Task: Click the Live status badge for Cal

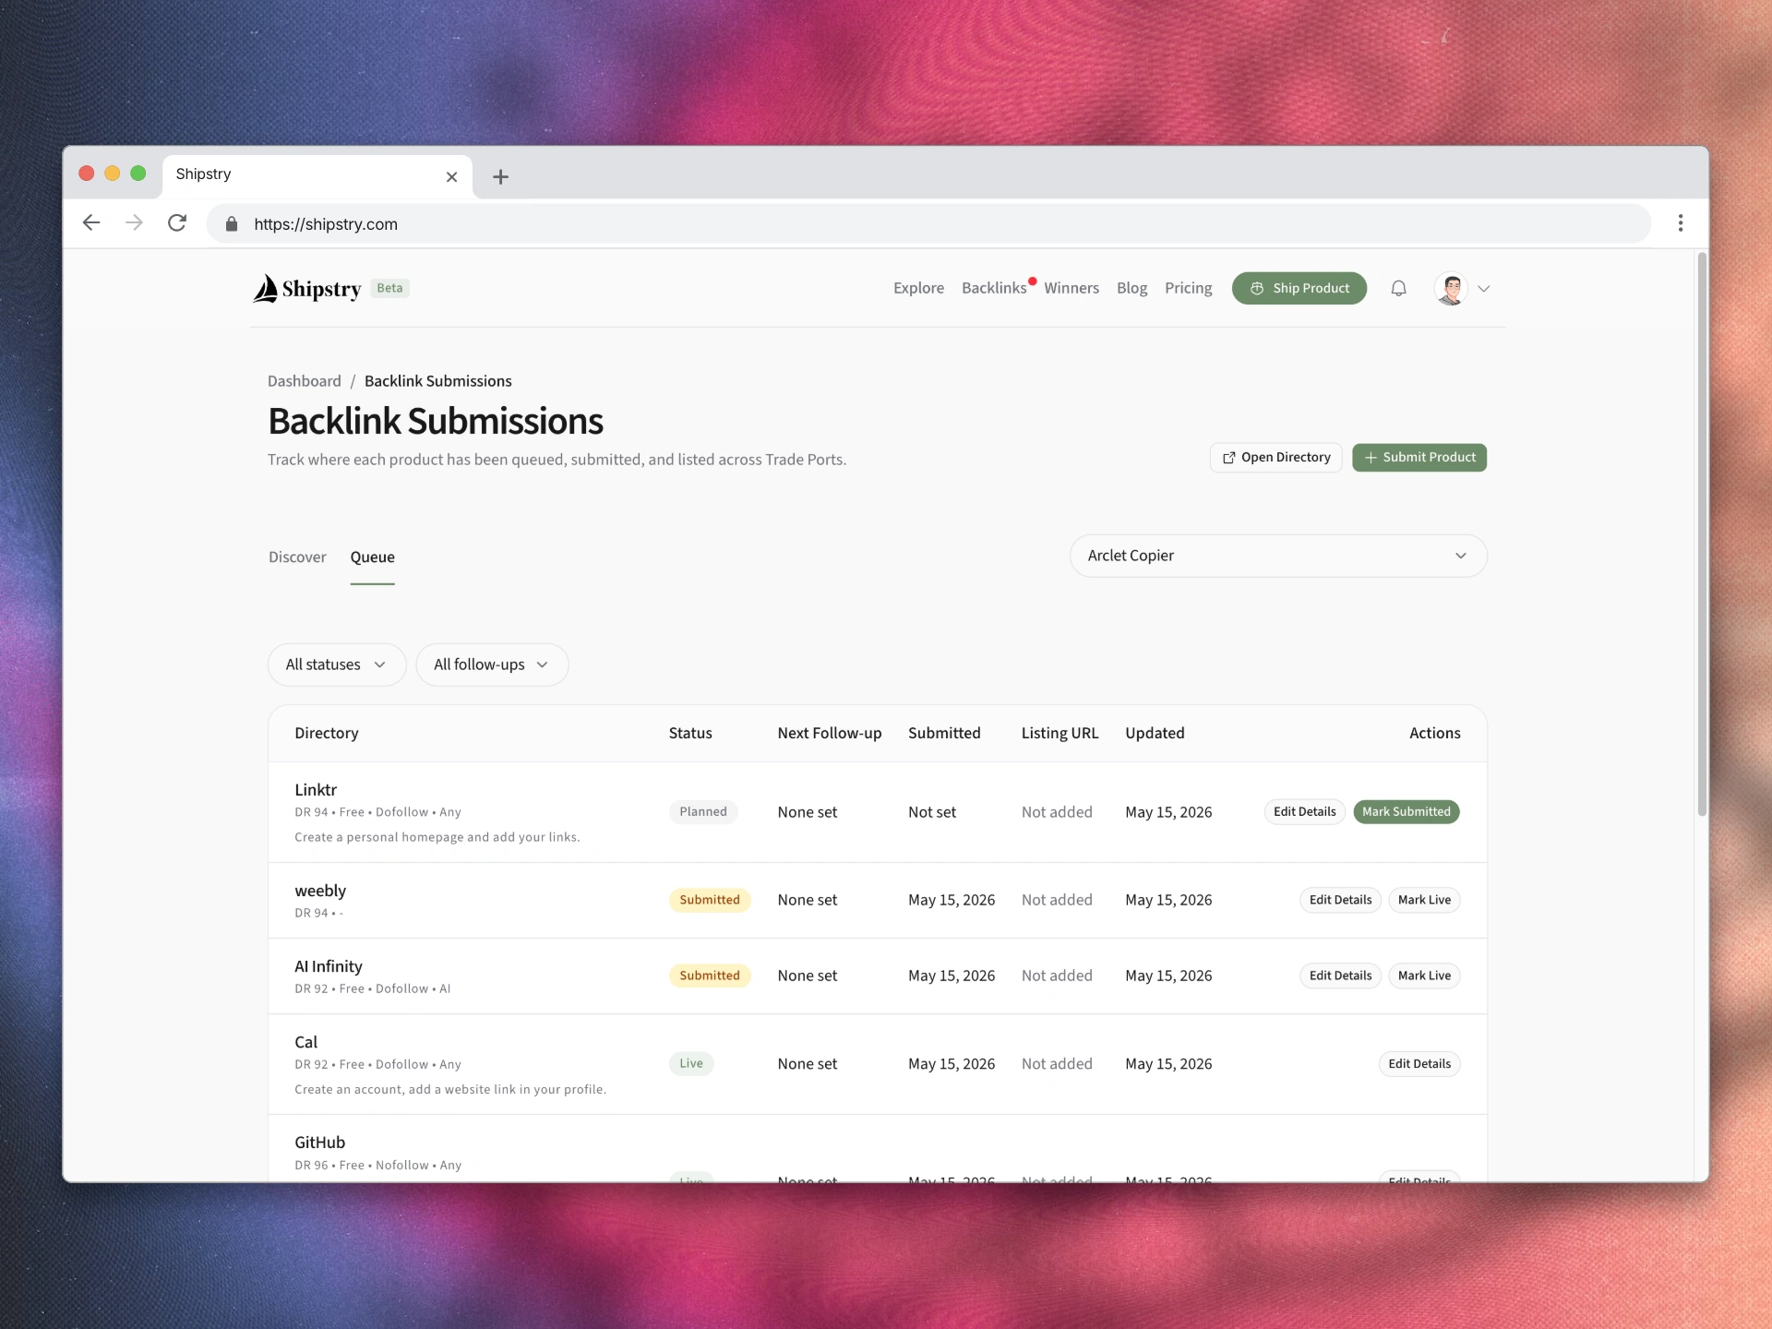Action: 691,1064
